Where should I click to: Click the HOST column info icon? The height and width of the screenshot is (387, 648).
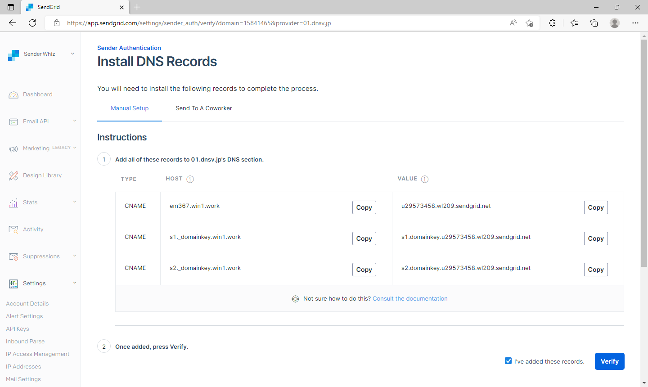[x=190, y=179]
